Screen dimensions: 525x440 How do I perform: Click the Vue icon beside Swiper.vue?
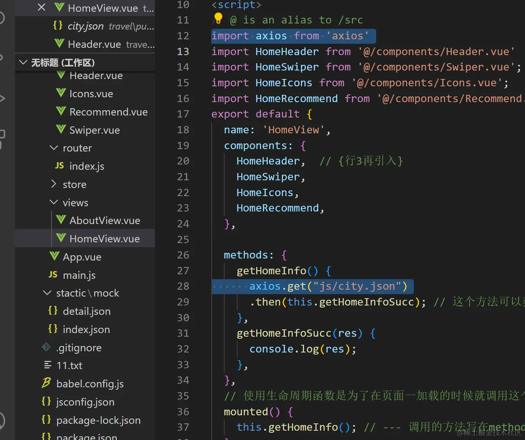click(61, 130)
